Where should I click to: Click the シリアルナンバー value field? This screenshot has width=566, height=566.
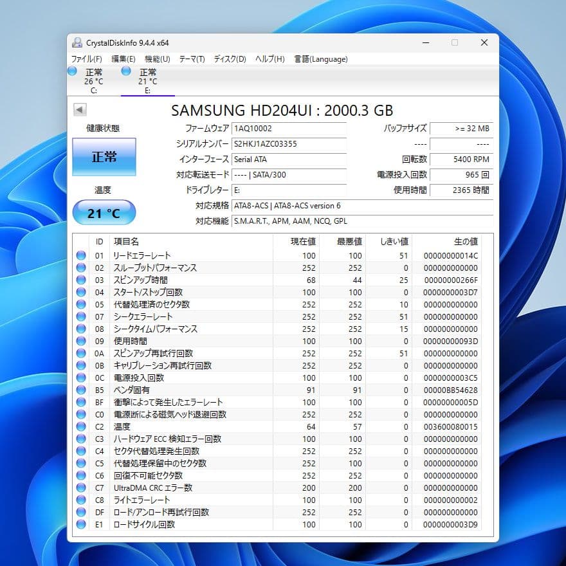pos(289,144)
